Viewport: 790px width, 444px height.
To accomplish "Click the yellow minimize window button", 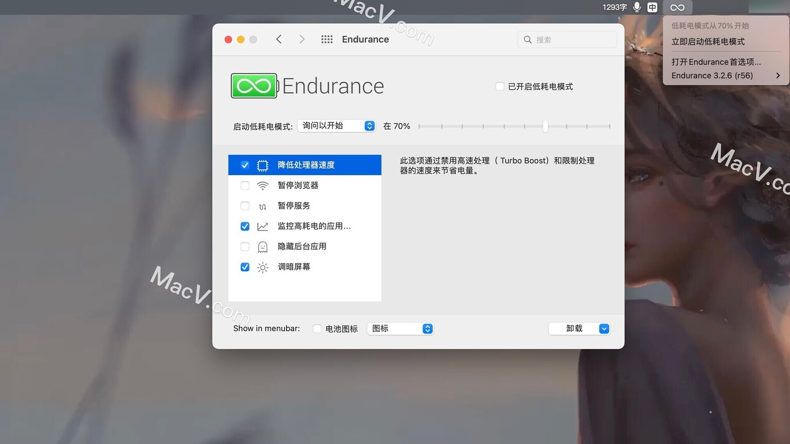I will point(241,40).
